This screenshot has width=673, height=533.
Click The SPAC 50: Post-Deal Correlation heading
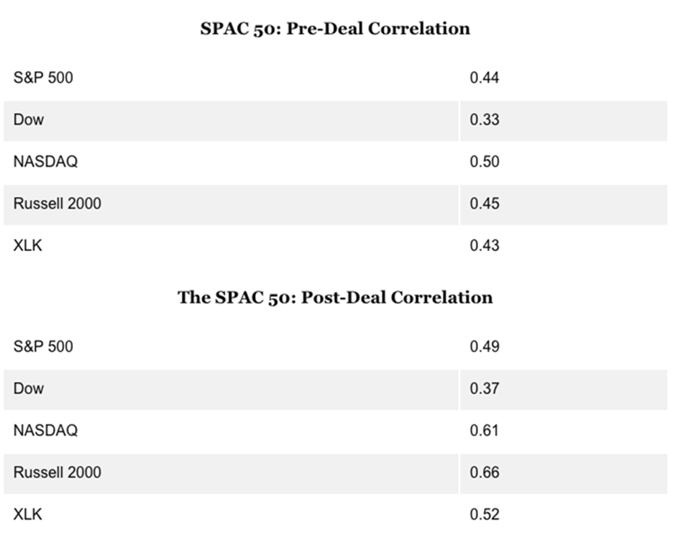[335, 297]
